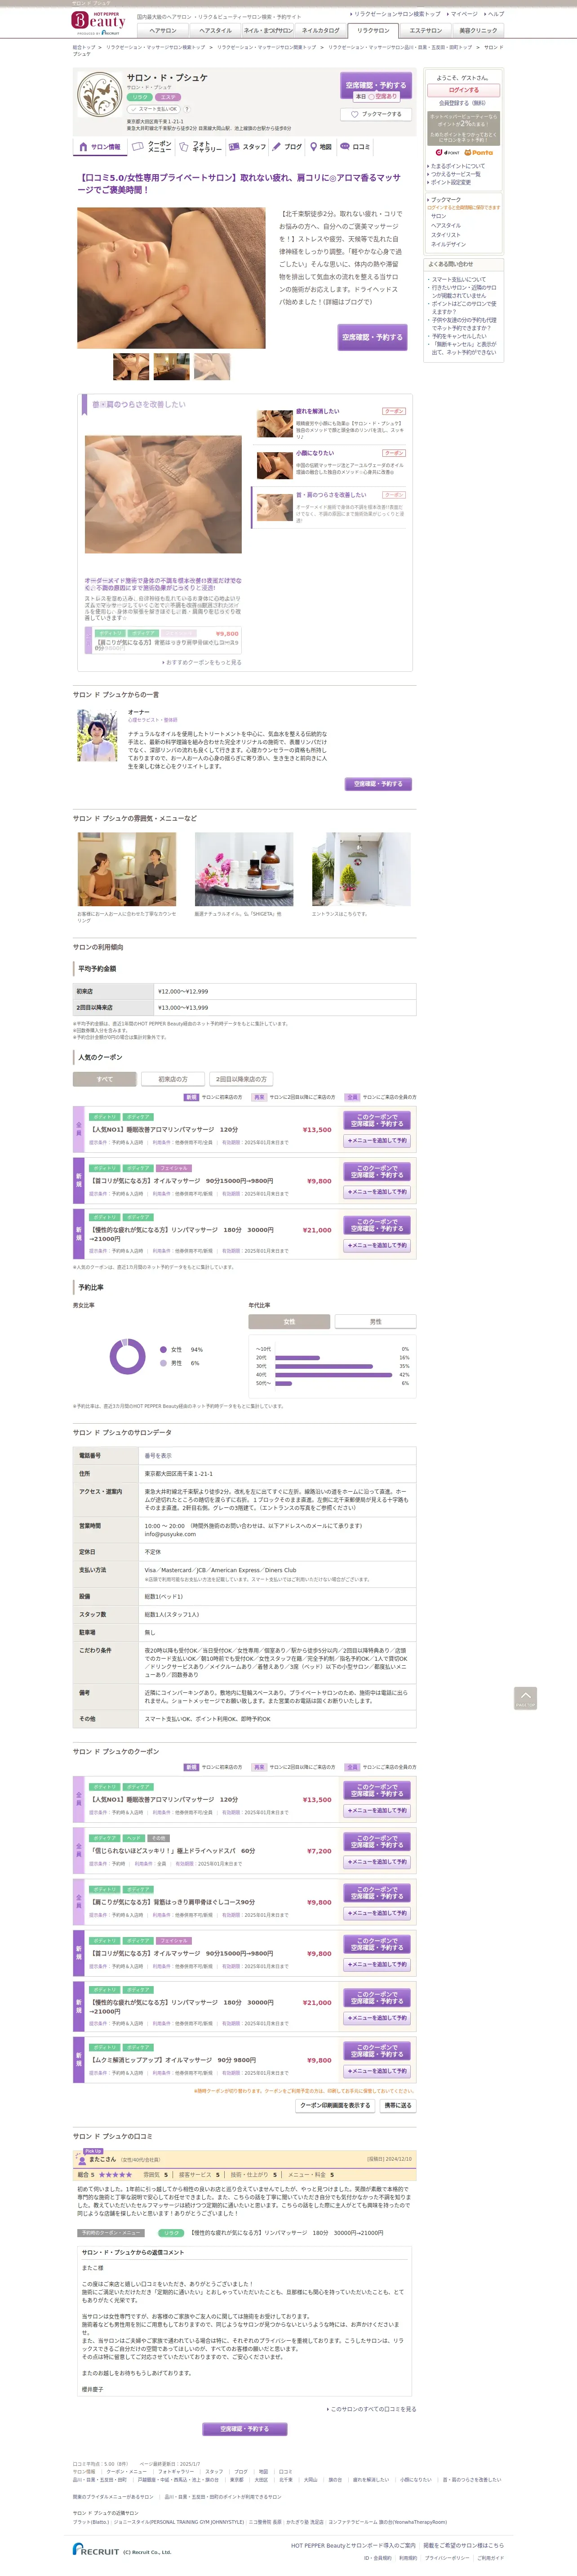Go to ネイルカタログ top category

click(x=320, y=31)
